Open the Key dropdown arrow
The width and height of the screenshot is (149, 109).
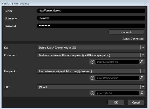pos(143,47)
